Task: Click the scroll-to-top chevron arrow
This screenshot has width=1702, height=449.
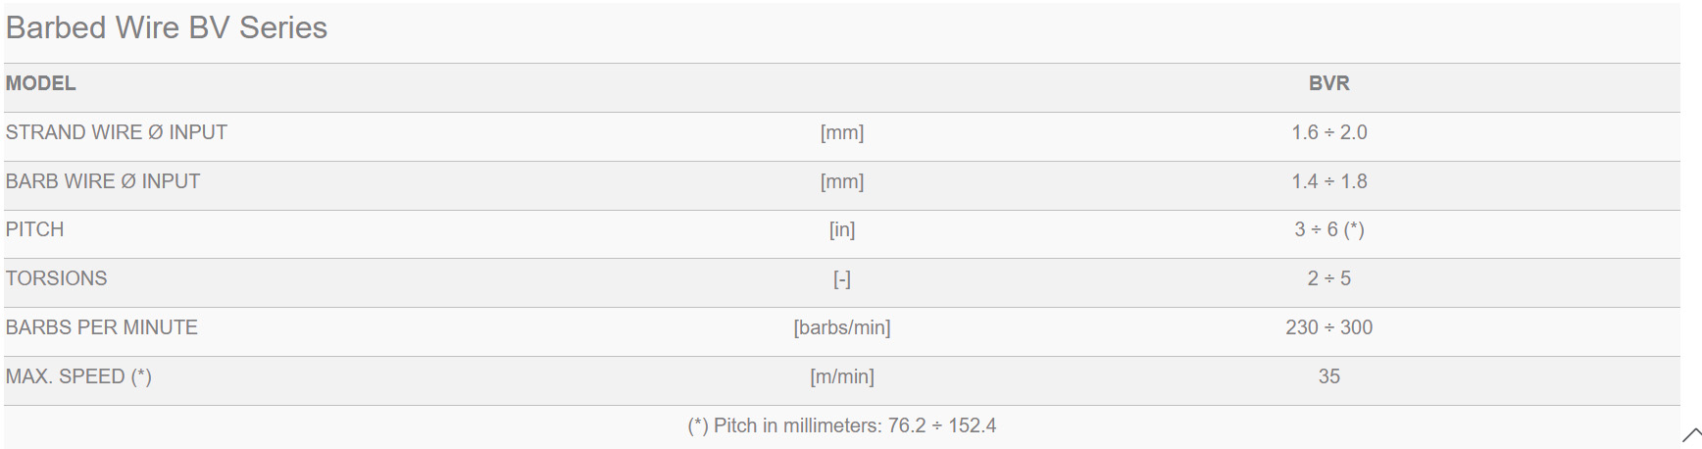Action: click(x=1691, y=434)
